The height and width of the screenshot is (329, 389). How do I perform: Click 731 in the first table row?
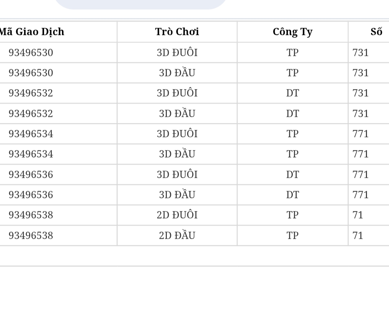pos(361,53)
